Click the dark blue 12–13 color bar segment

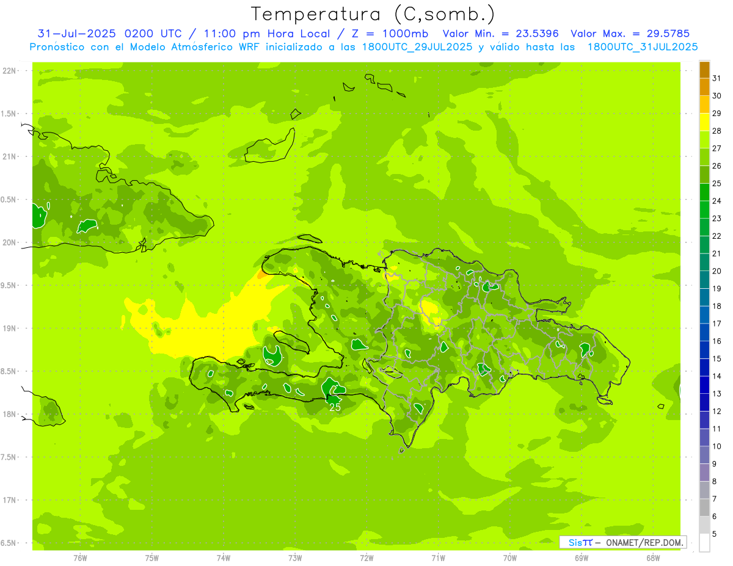(x=704, y=402)
